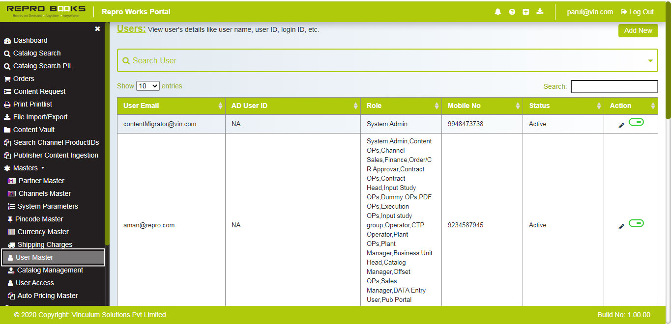Toggle active switch for aman@repro.com

(636, 223)
